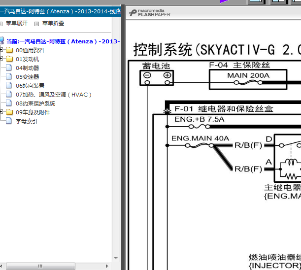Screen dimensions: 301x270
Task: Click the 菜单折叠 collapse menu button
Action: [x=53, y=24]
